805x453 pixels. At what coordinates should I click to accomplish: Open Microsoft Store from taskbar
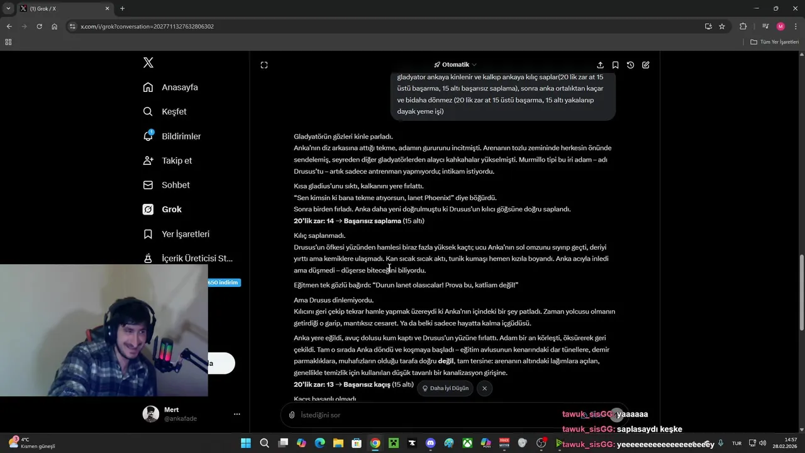coord(357,443)
